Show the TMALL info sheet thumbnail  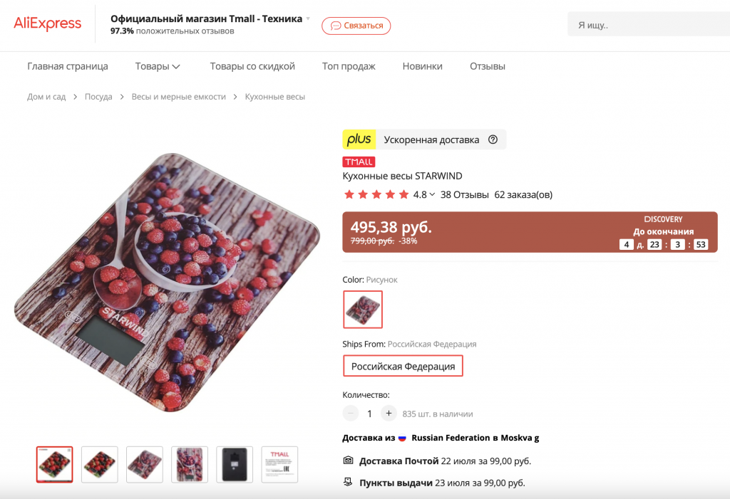pyautogui.click(x=279, y=464)
